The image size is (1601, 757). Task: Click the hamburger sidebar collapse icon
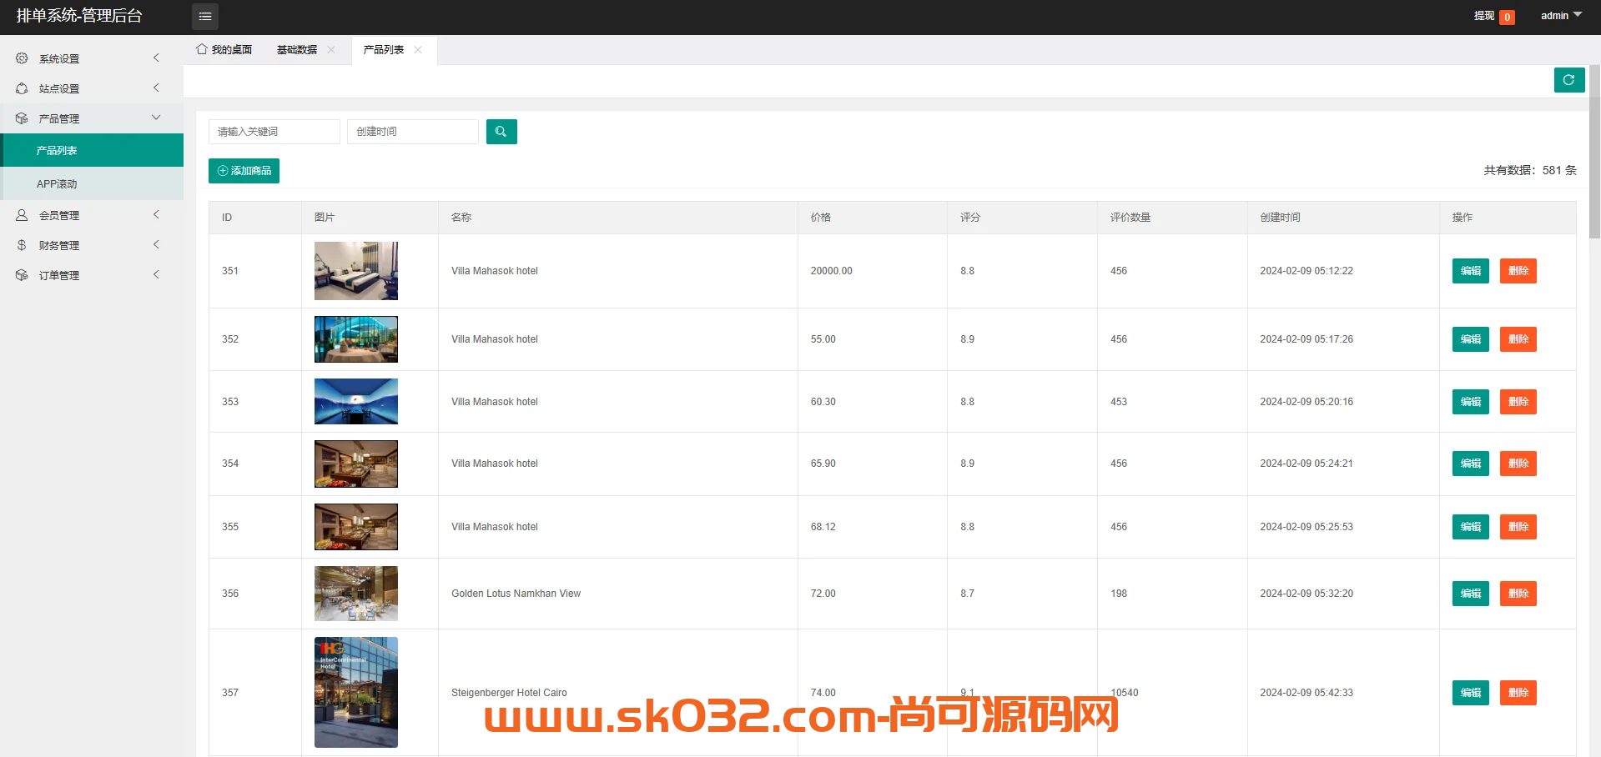pyautogui.click(x=205, y=16)
